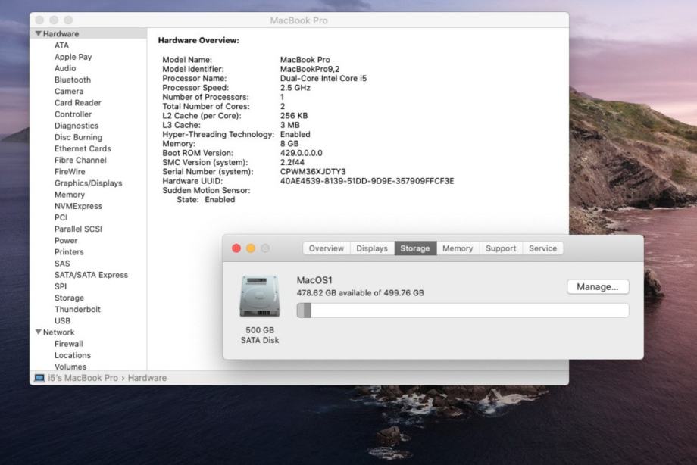Open the Thunderbolt sidebar entry
Screen dimensions: 697x465
[x=77, y=309]
